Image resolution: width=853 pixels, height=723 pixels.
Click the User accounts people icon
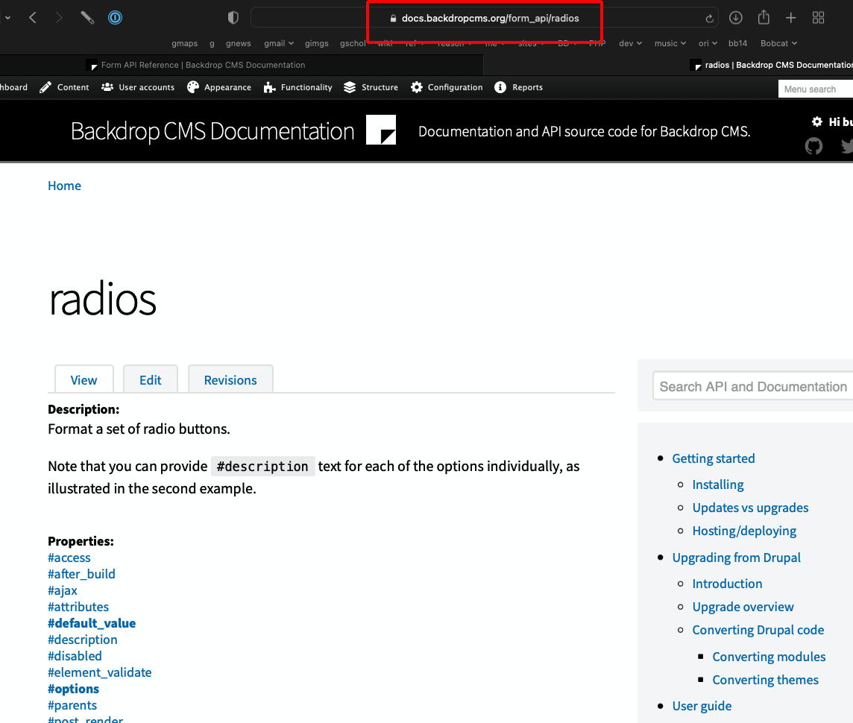tap(137, 87)
